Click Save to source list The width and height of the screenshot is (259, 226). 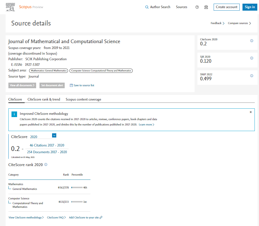click(x=82, y=85)
